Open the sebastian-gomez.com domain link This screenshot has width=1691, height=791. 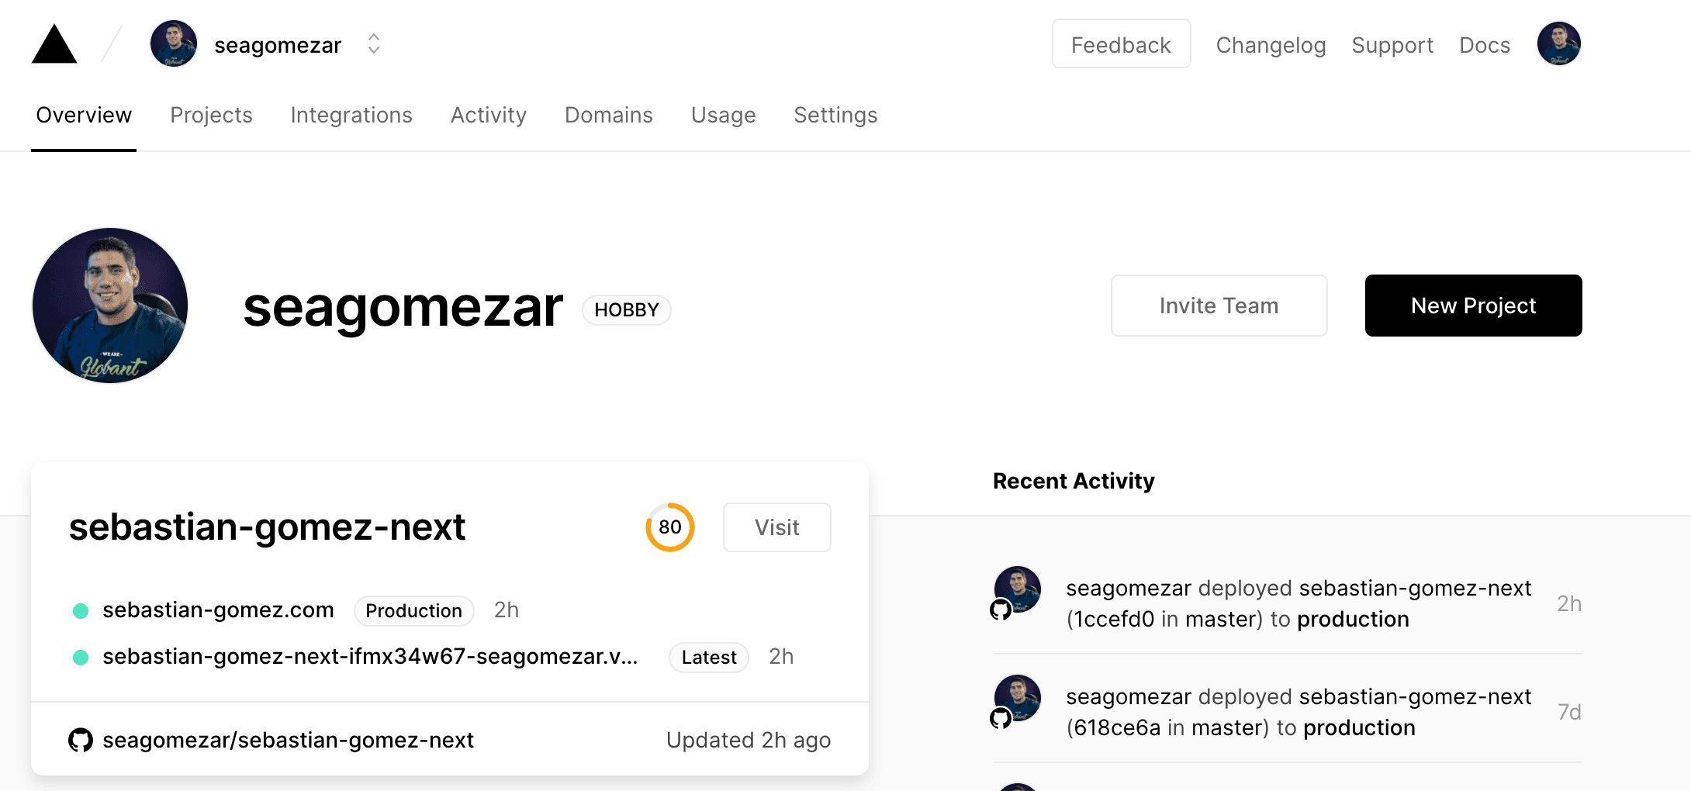pyautogui.click(x=218, y=610)
